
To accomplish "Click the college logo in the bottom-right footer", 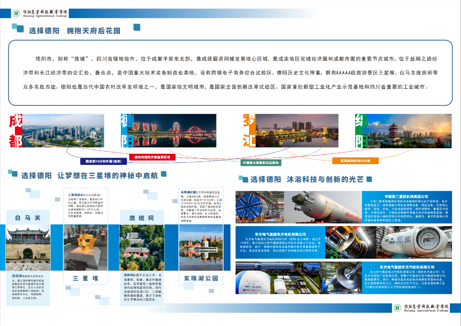I will tap(421, 308).
